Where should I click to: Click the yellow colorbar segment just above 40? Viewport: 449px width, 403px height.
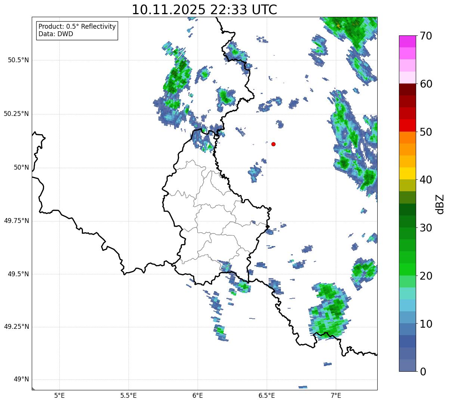[408, 173]
